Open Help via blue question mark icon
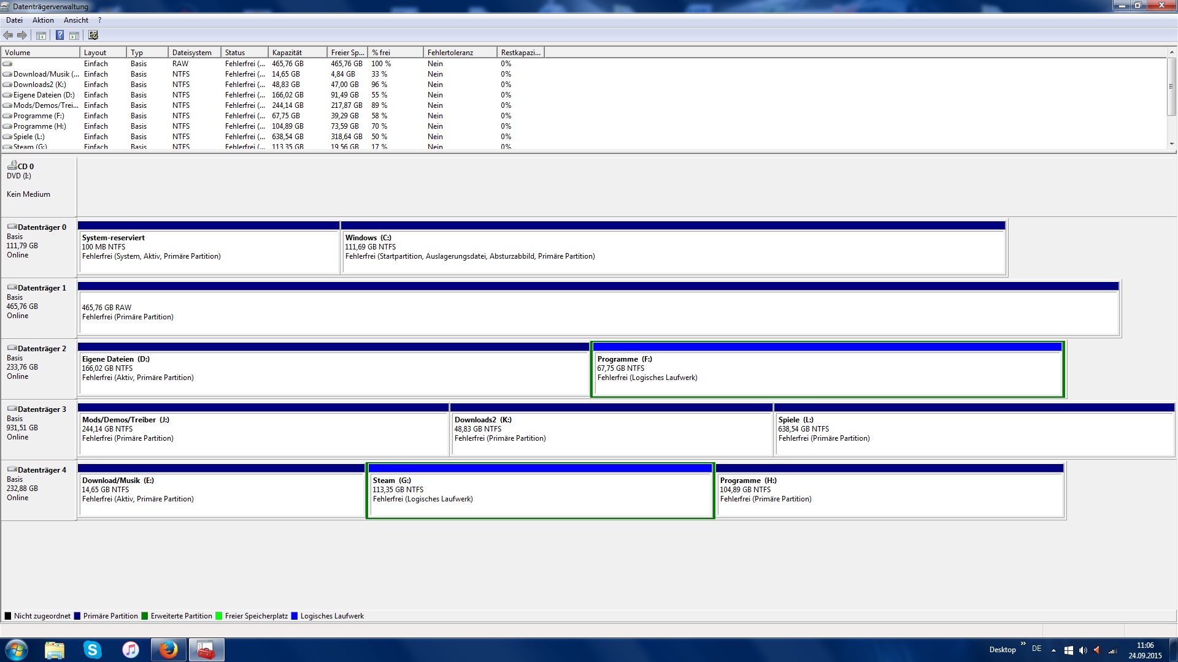This screenshot has width=1178, height=662. coord(60,36)
